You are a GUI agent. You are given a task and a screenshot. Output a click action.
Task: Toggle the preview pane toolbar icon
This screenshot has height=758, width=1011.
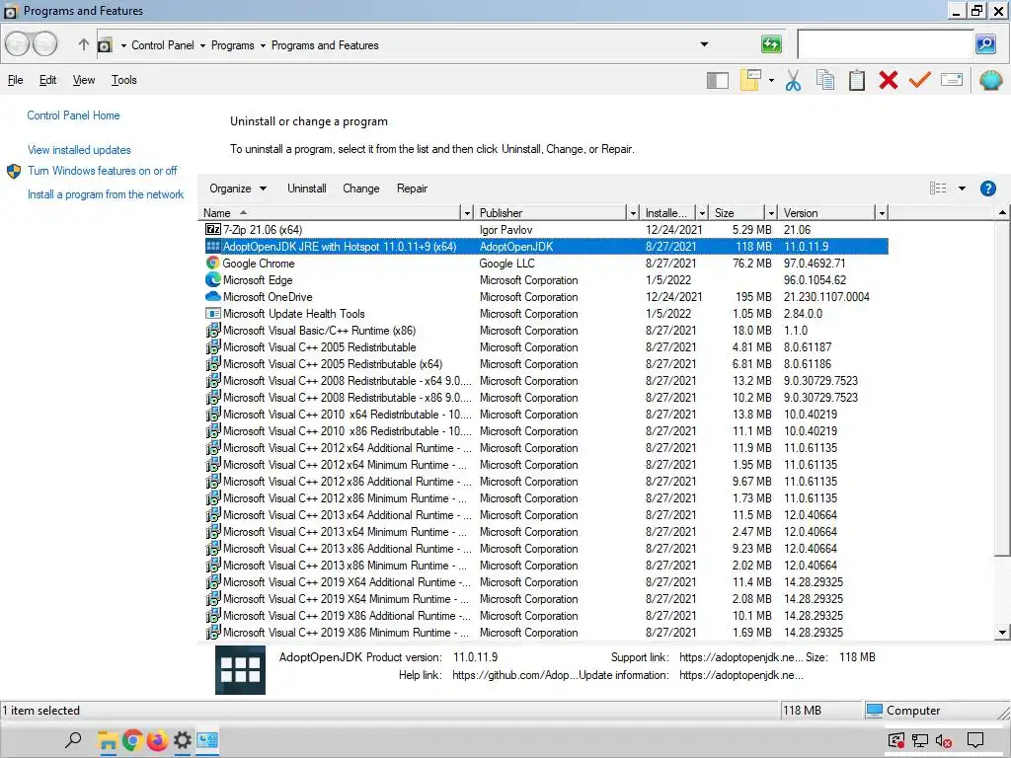718,81
